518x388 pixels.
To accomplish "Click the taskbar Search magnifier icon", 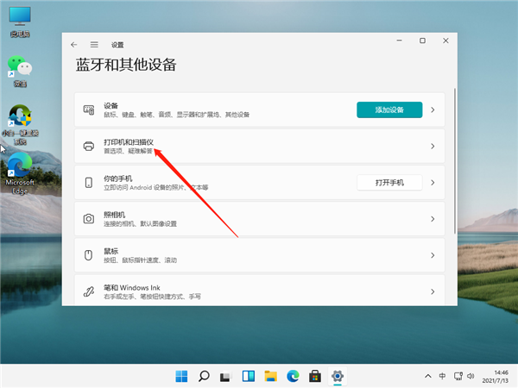I will click(x=205, y=376).
